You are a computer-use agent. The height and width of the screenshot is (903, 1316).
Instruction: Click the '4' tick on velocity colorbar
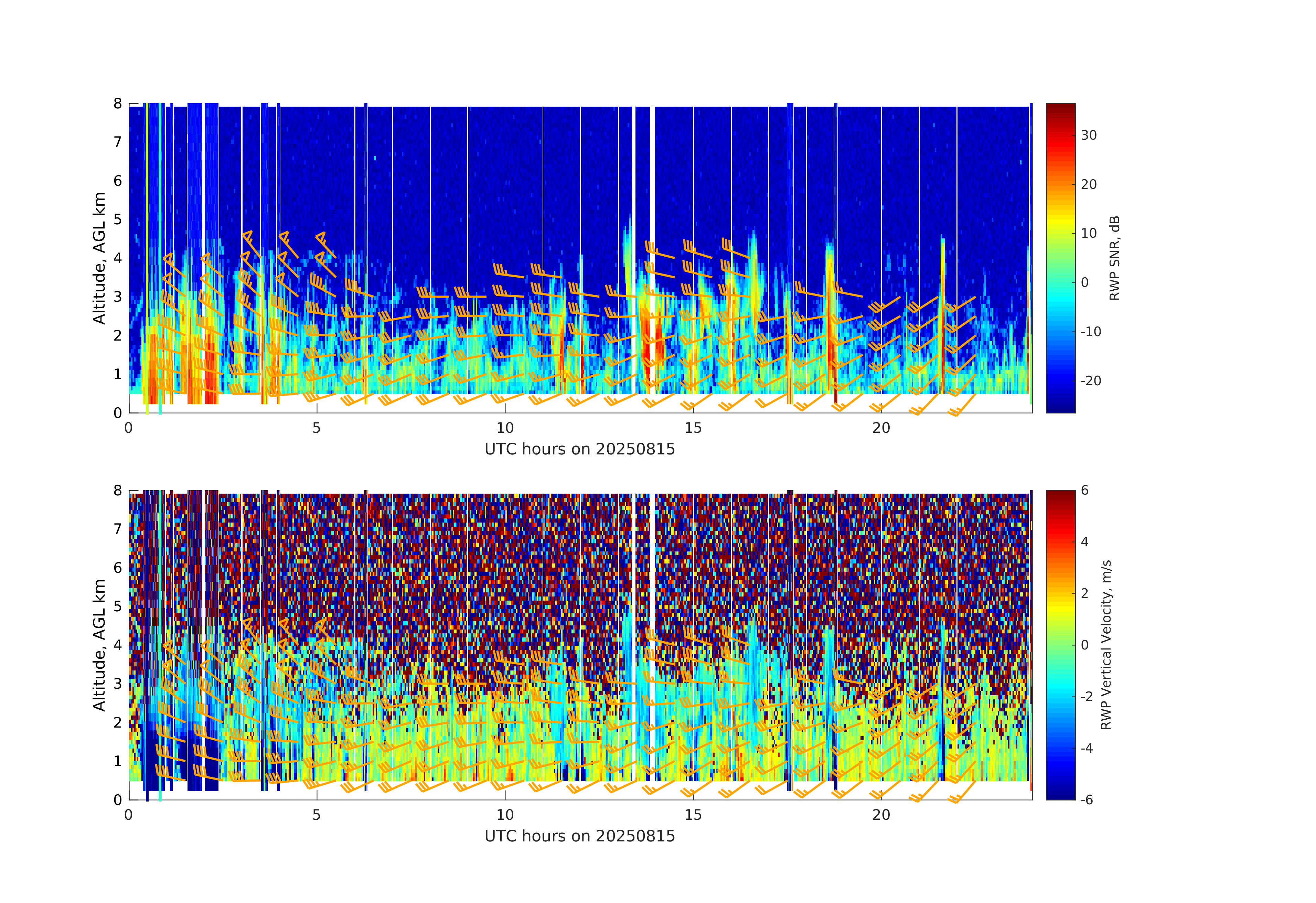(1085, 542)
